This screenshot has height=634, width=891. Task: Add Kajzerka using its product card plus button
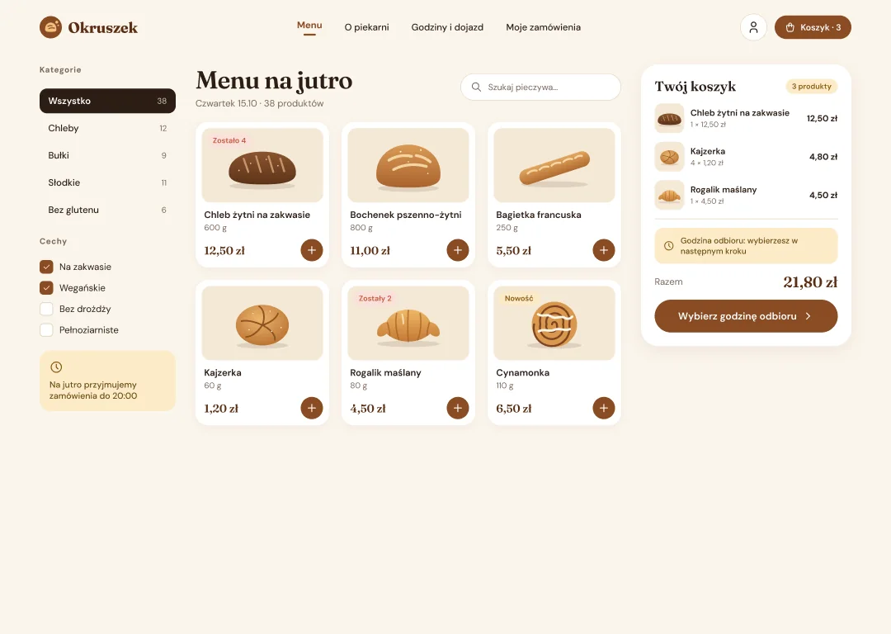(311, 409)
